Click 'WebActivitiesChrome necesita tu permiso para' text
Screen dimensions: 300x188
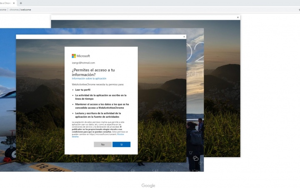pyautogui.click(x=98, y=84)
